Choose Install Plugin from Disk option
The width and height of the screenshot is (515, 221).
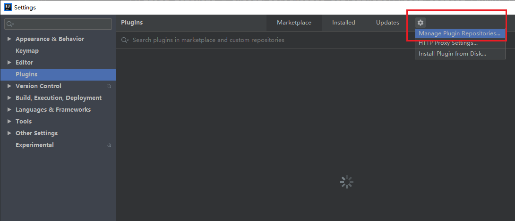[452, 54]
